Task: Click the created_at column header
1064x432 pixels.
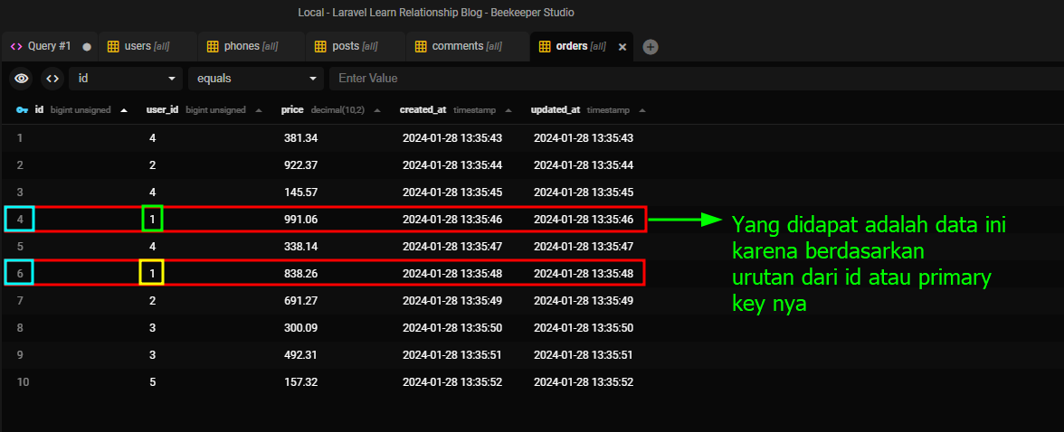Action: (x=423, y=110)
